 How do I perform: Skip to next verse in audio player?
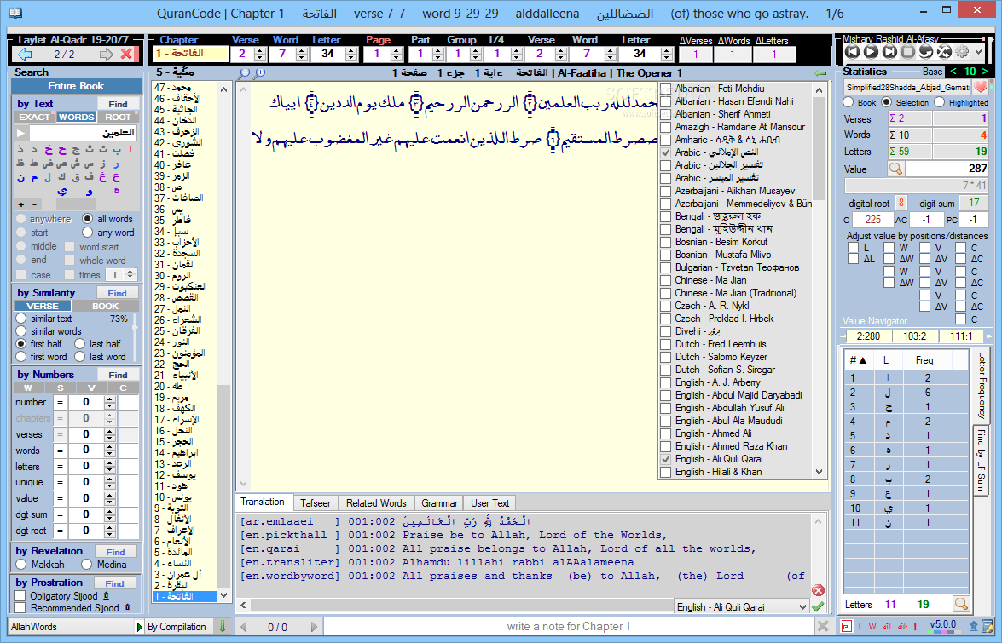(x=889, y=52)
